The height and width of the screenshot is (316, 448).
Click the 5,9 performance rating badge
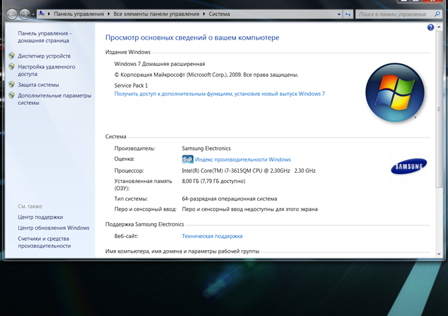pyautogui.click(x=188, y=159)
